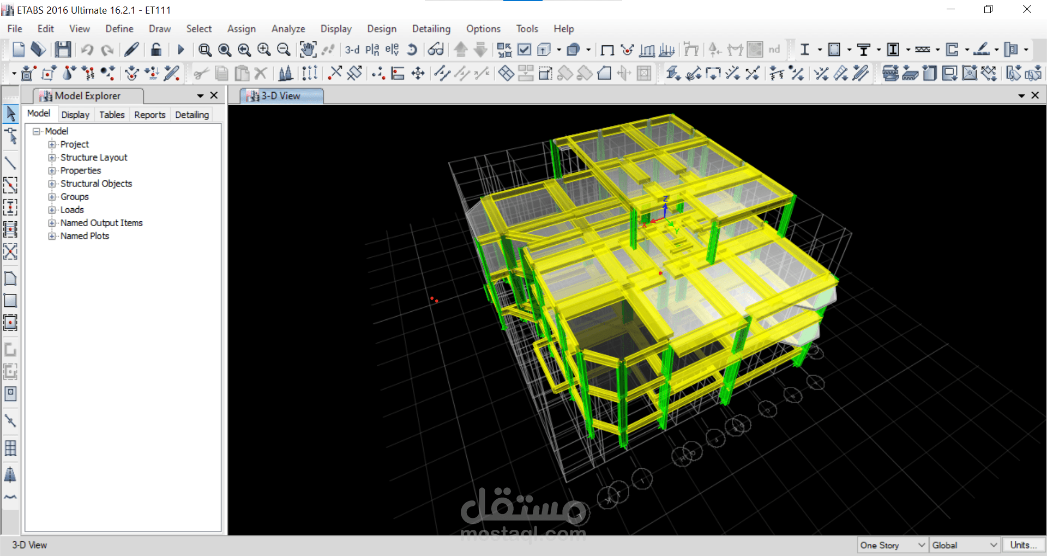Screen dimensions: 1047x556
Task: Click the Zoom Out minus magnifier
Action: click(x=284, y=50)
